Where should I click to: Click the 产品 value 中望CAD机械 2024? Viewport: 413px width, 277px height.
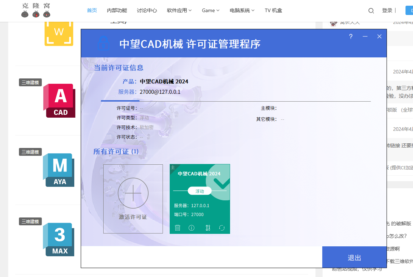(x=164, y=82)
